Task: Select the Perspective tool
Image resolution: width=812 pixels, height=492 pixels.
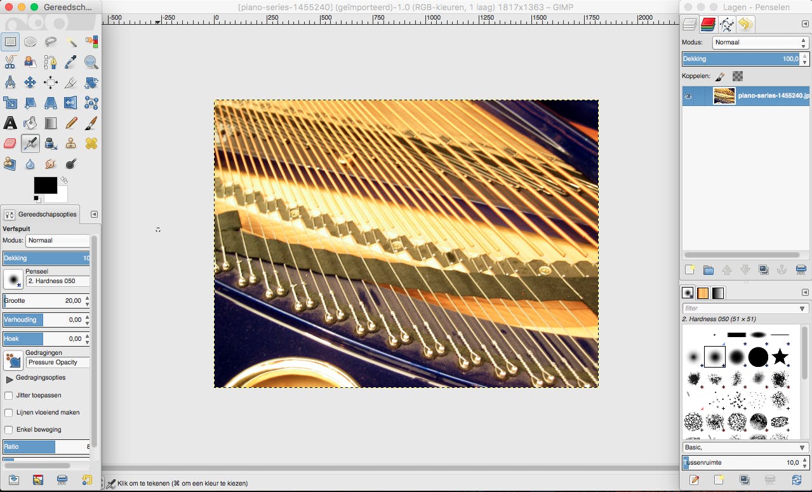Action: click(x=51, y=103)
